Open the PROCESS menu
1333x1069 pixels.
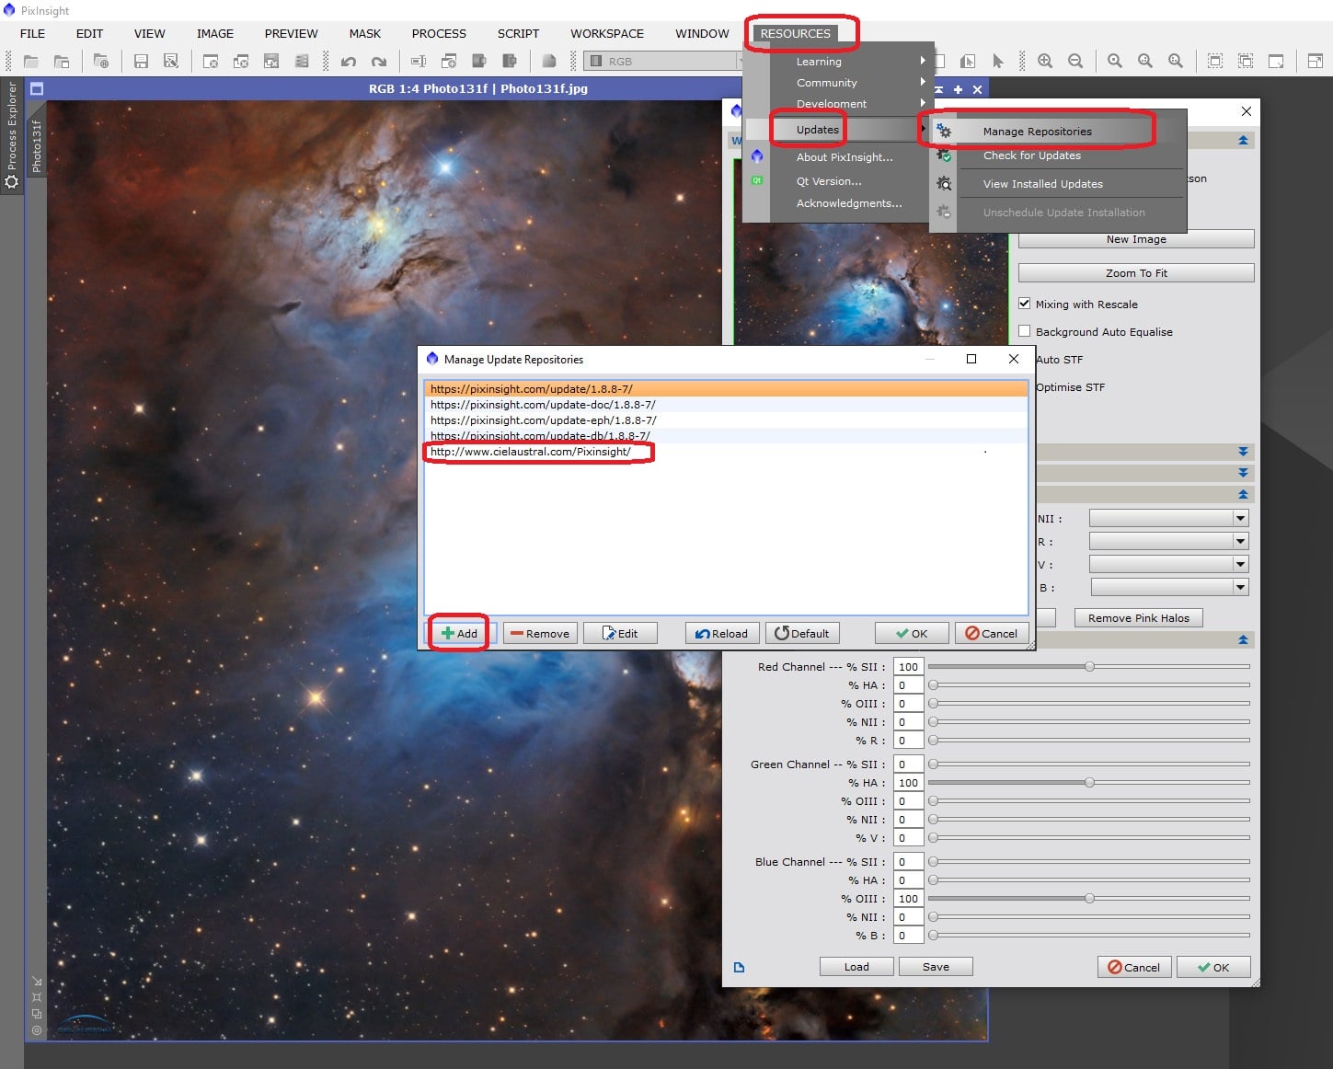click(x=439, y=33)
